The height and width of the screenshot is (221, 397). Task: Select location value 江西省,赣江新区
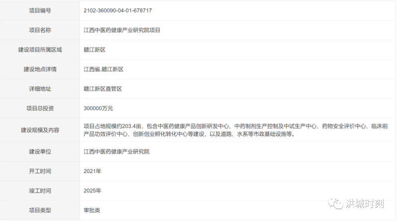tap(103, 69)
